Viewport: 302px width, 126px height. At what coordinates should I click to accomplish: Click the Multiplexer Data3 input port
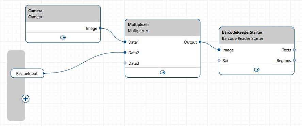125,63
